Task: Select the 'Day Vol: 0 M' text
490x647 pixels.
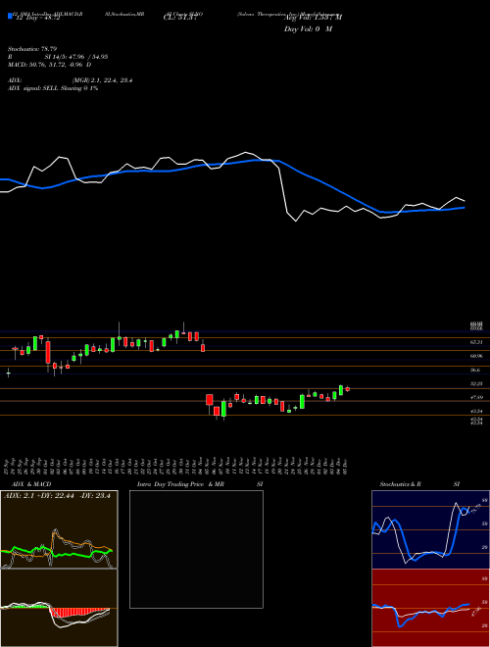Action: pos(308,29)
